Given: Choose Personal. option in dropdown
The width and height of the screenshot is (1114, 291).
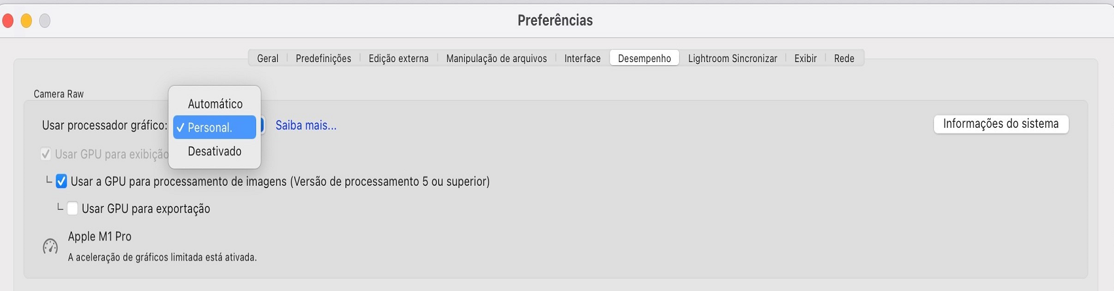Looking at the screenshot, I should point(215,128).
